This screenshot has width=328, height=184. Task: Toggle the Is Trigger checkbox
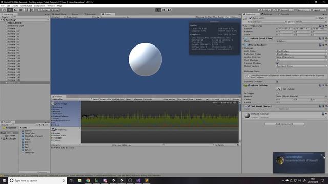[277, 93]
